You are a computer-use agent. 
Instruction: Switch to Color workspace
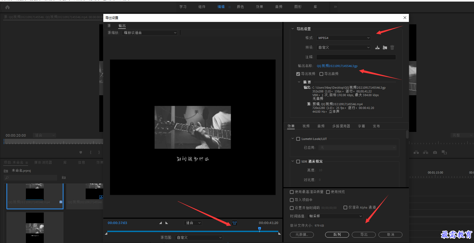[240, 7]
